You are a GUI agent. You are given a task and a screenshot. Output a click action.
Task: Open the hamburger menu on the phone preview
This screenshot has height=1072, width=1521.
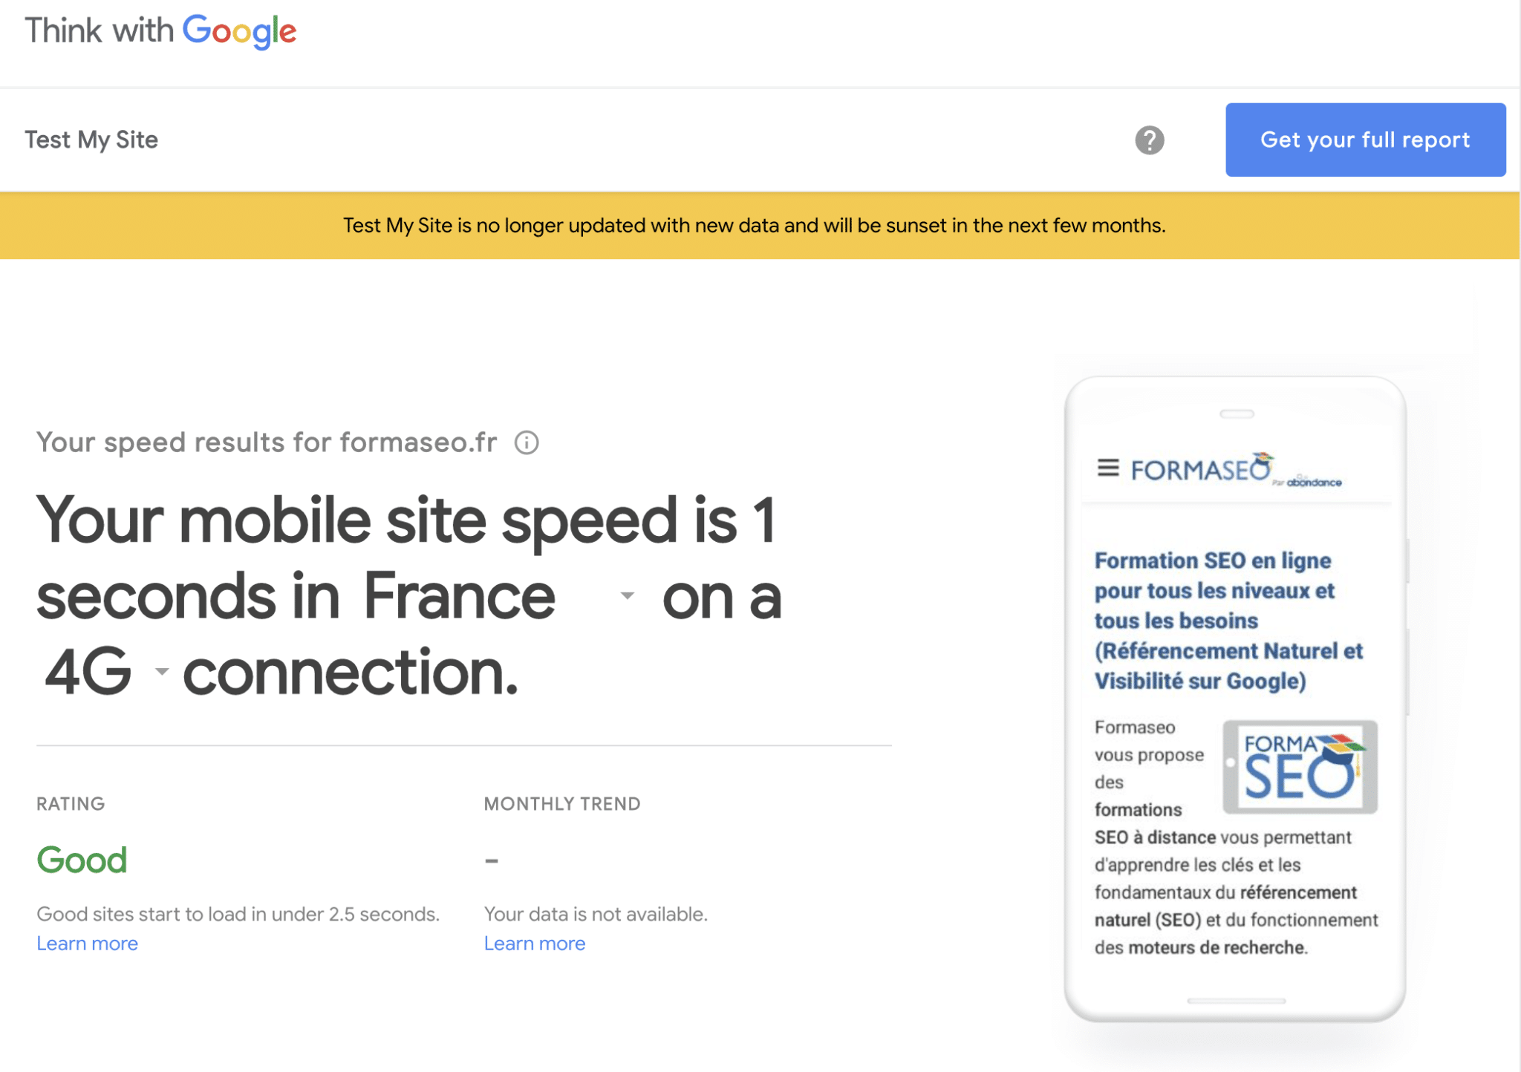1108,468
